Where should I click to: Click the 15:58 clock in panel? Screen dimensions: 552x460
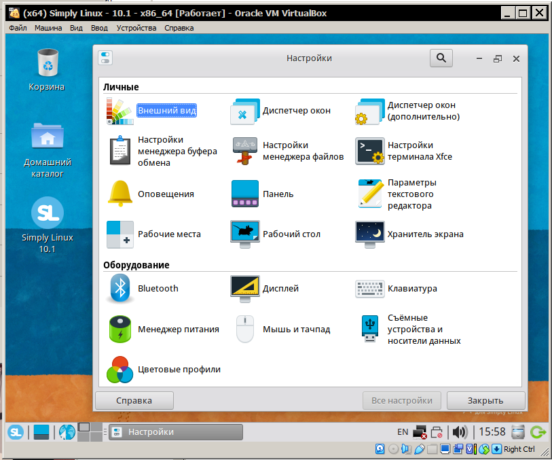coord(492,432)
